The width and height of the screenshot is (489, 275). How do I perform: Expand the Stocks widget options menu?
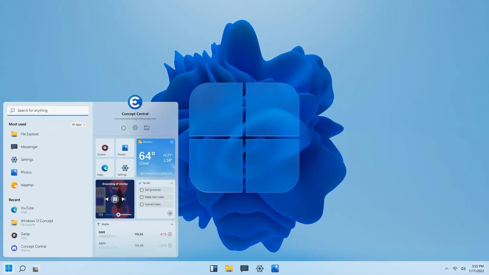(172, 224)
